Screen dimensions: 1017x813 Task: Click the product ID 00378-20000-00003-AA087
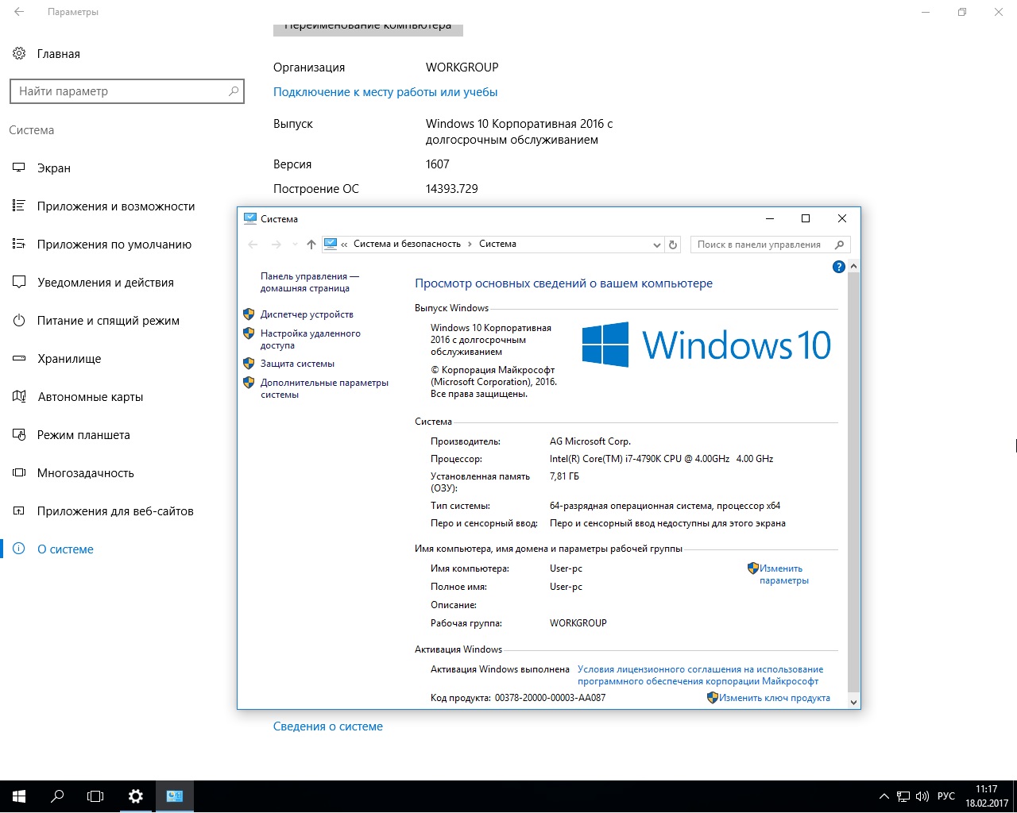(x=550, y=698)
